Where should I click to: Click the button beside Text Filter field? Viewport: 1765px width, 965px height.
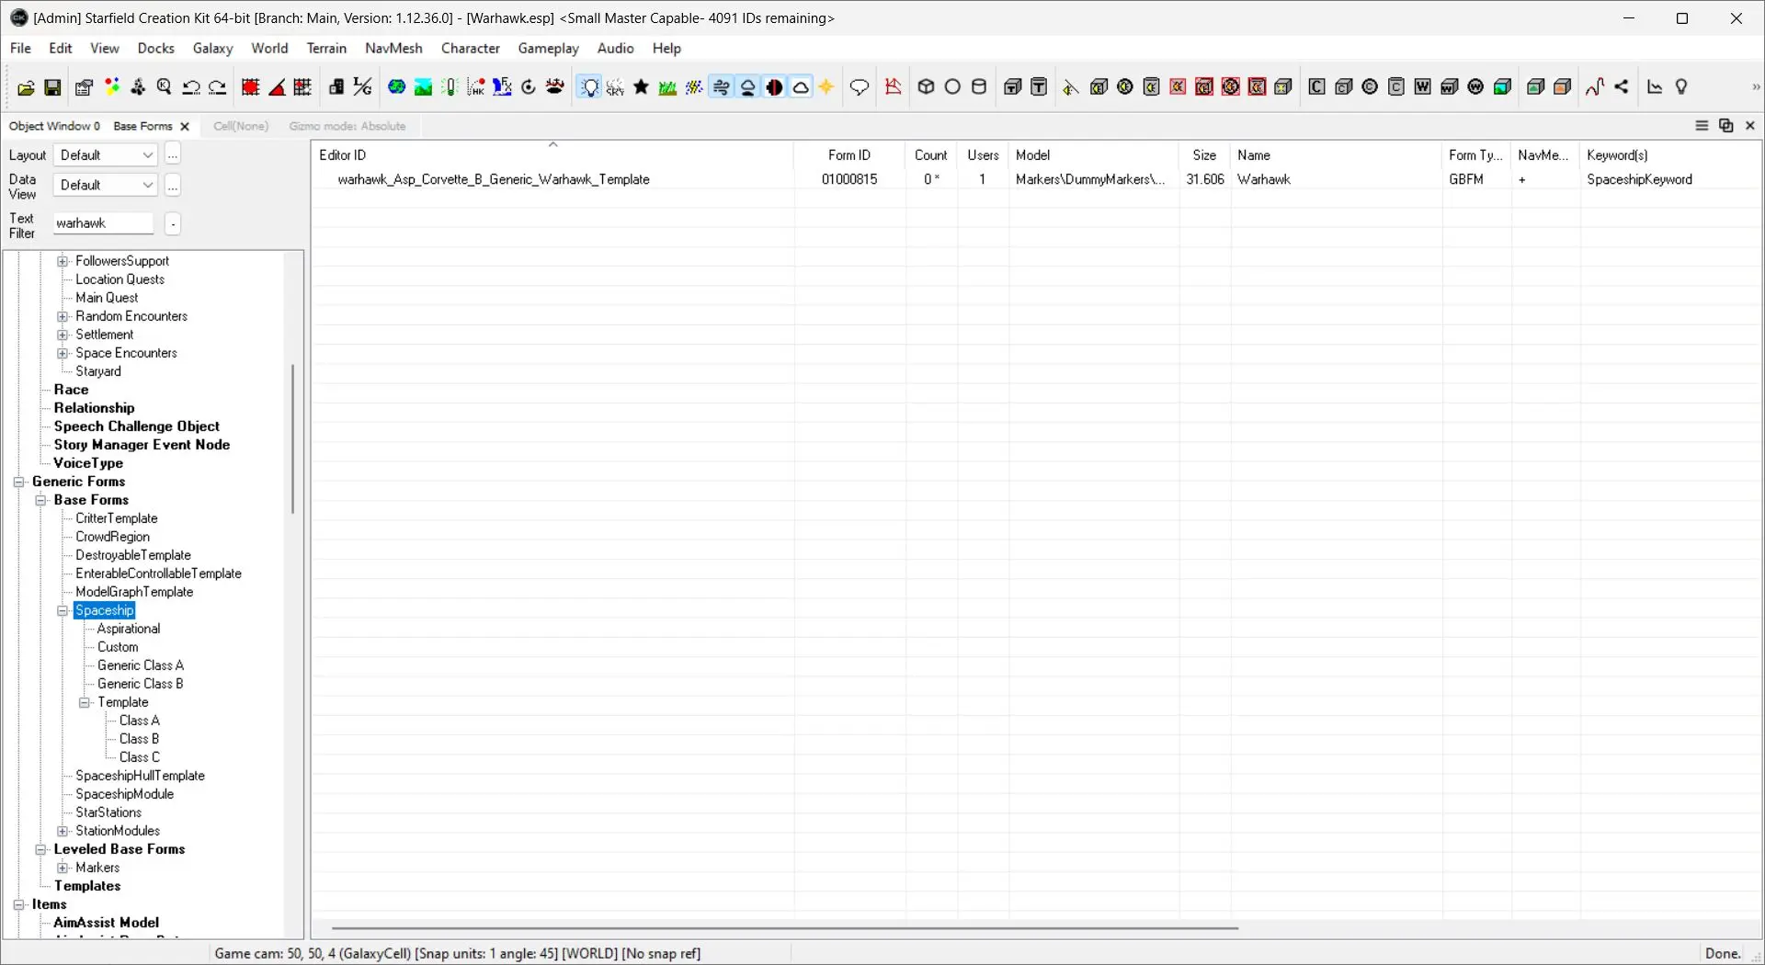(x=173, y=224)
